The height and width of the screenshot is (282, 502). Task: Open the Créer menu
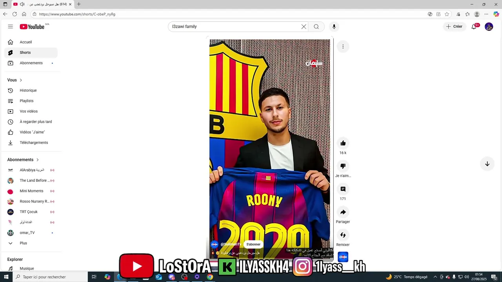click(x=455, y=27)
